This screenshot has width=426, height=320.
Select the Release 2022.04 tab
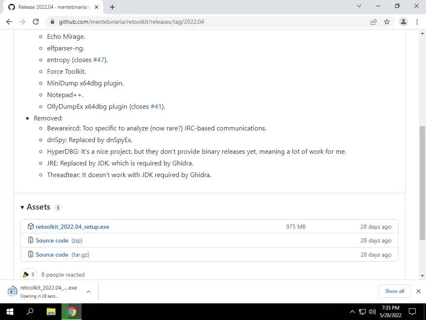[53, 7]
